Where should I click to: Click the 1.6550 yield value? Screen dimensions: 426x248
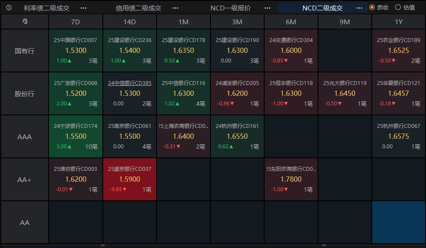coord(237,137)
